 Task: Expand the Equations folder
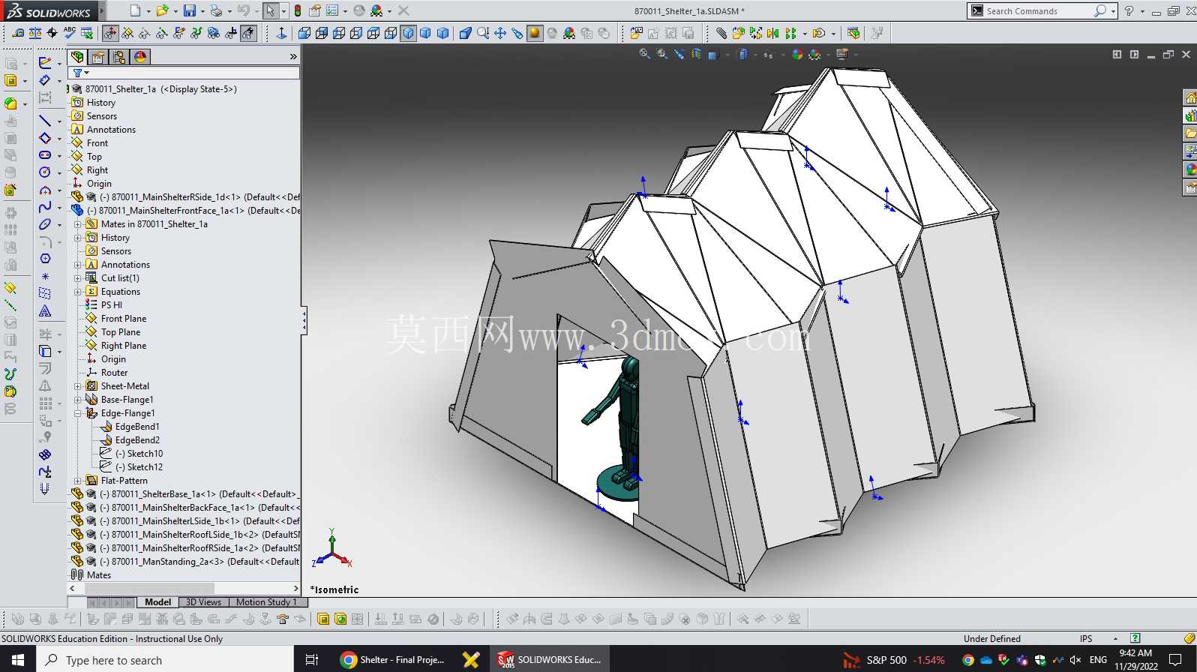tap(77, 292)
